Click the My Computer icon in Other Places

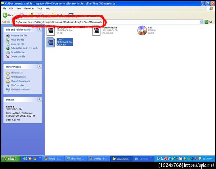click(x=8, y=85)
